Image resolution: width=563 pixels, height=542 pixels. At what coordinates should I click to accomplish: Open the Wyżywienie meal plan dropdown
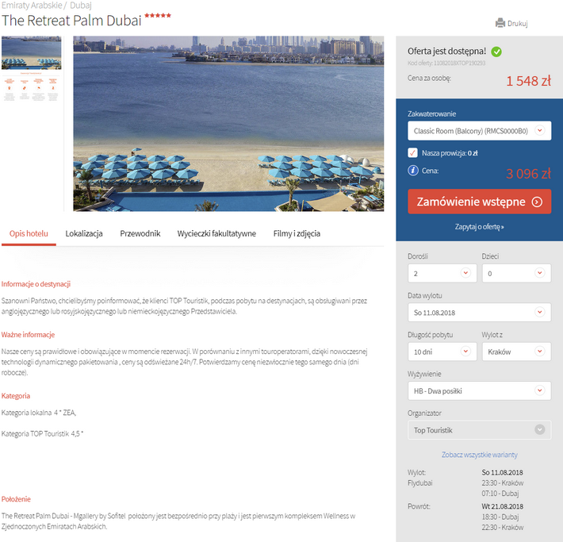479,390
